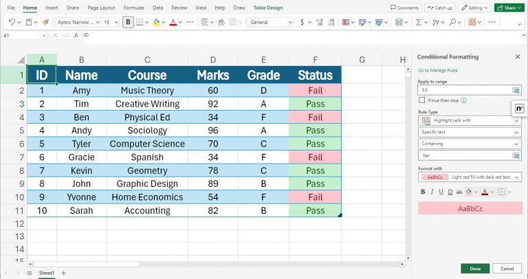Switch to the Review tab
The image size is (528, 279).
coord(179,8)
